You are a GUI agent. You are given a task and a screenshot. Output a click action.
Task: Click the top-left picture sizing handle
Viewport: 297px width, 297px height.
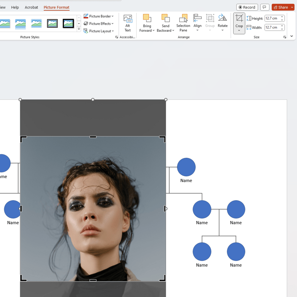pos(20,99)
